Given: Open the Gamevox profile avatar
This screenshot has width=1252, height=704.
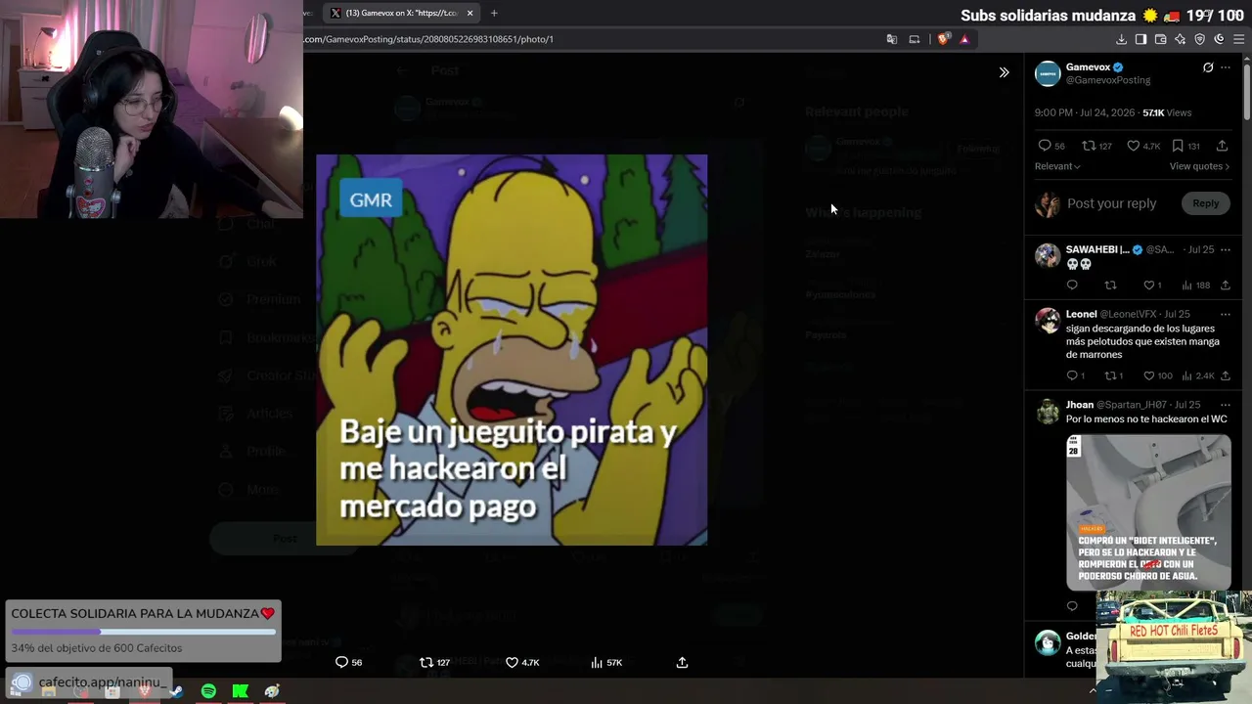Looking at the screenshot, I should [1048, 73].
